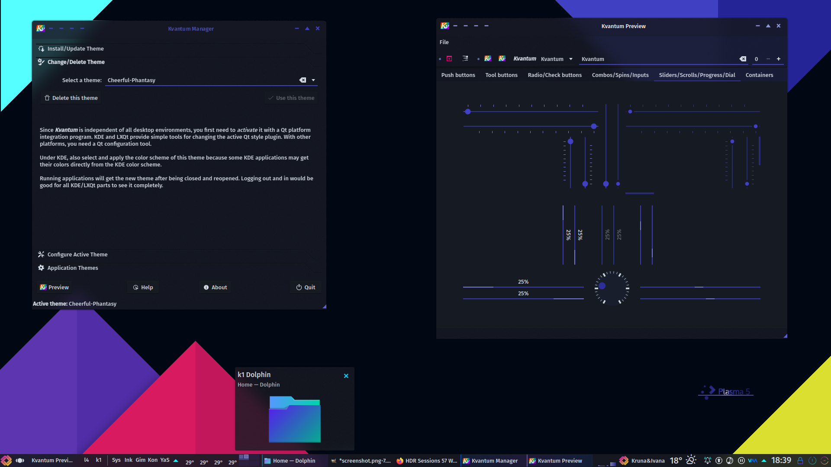This screenshot has height=467, width=831.
Task: Click the pause icon in system tray
Action: point(741,461)
